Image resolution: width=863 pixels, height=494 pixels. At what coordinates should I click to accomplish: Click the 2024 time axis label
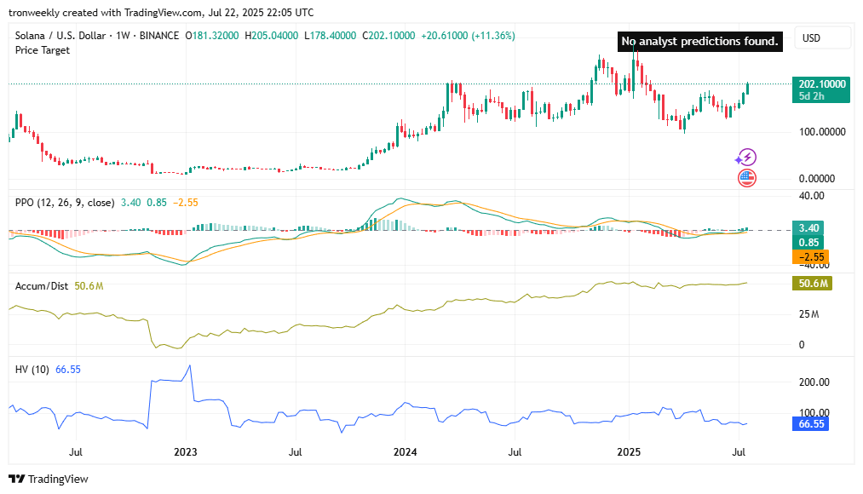(405, 452)
